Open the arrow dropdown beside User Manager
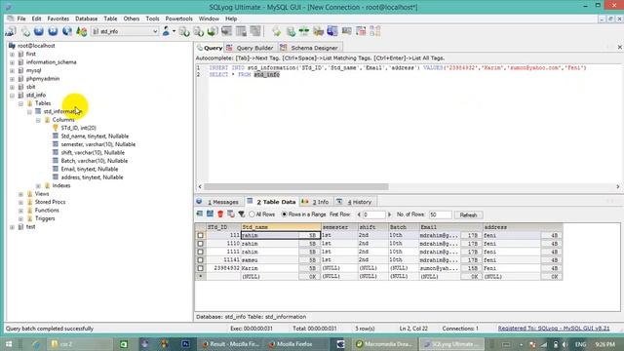Viewport: 624px width, 351px height. click(174, 31)
